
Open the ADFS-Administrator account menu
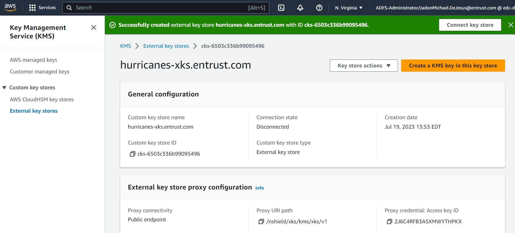[x=445, y=8]
